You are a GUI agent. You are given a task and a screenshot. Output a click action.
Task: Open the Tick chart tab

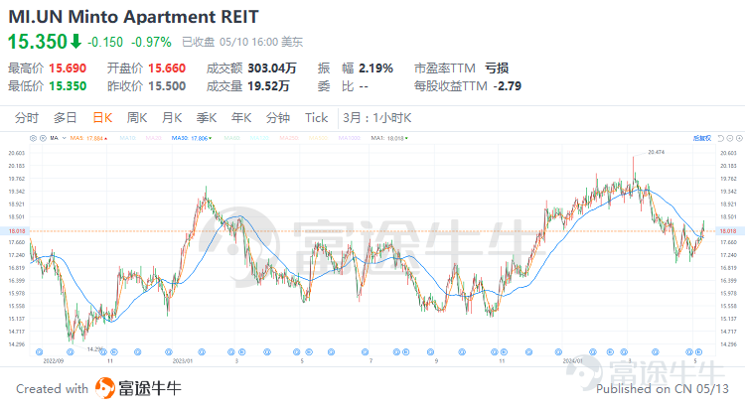point(317,118)
